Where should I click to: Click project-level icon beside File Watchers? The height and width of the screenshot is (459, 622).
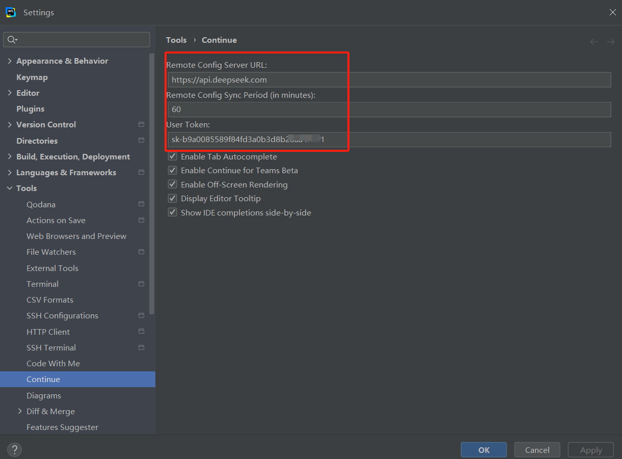pyautogui.click(x=141, y=252)
